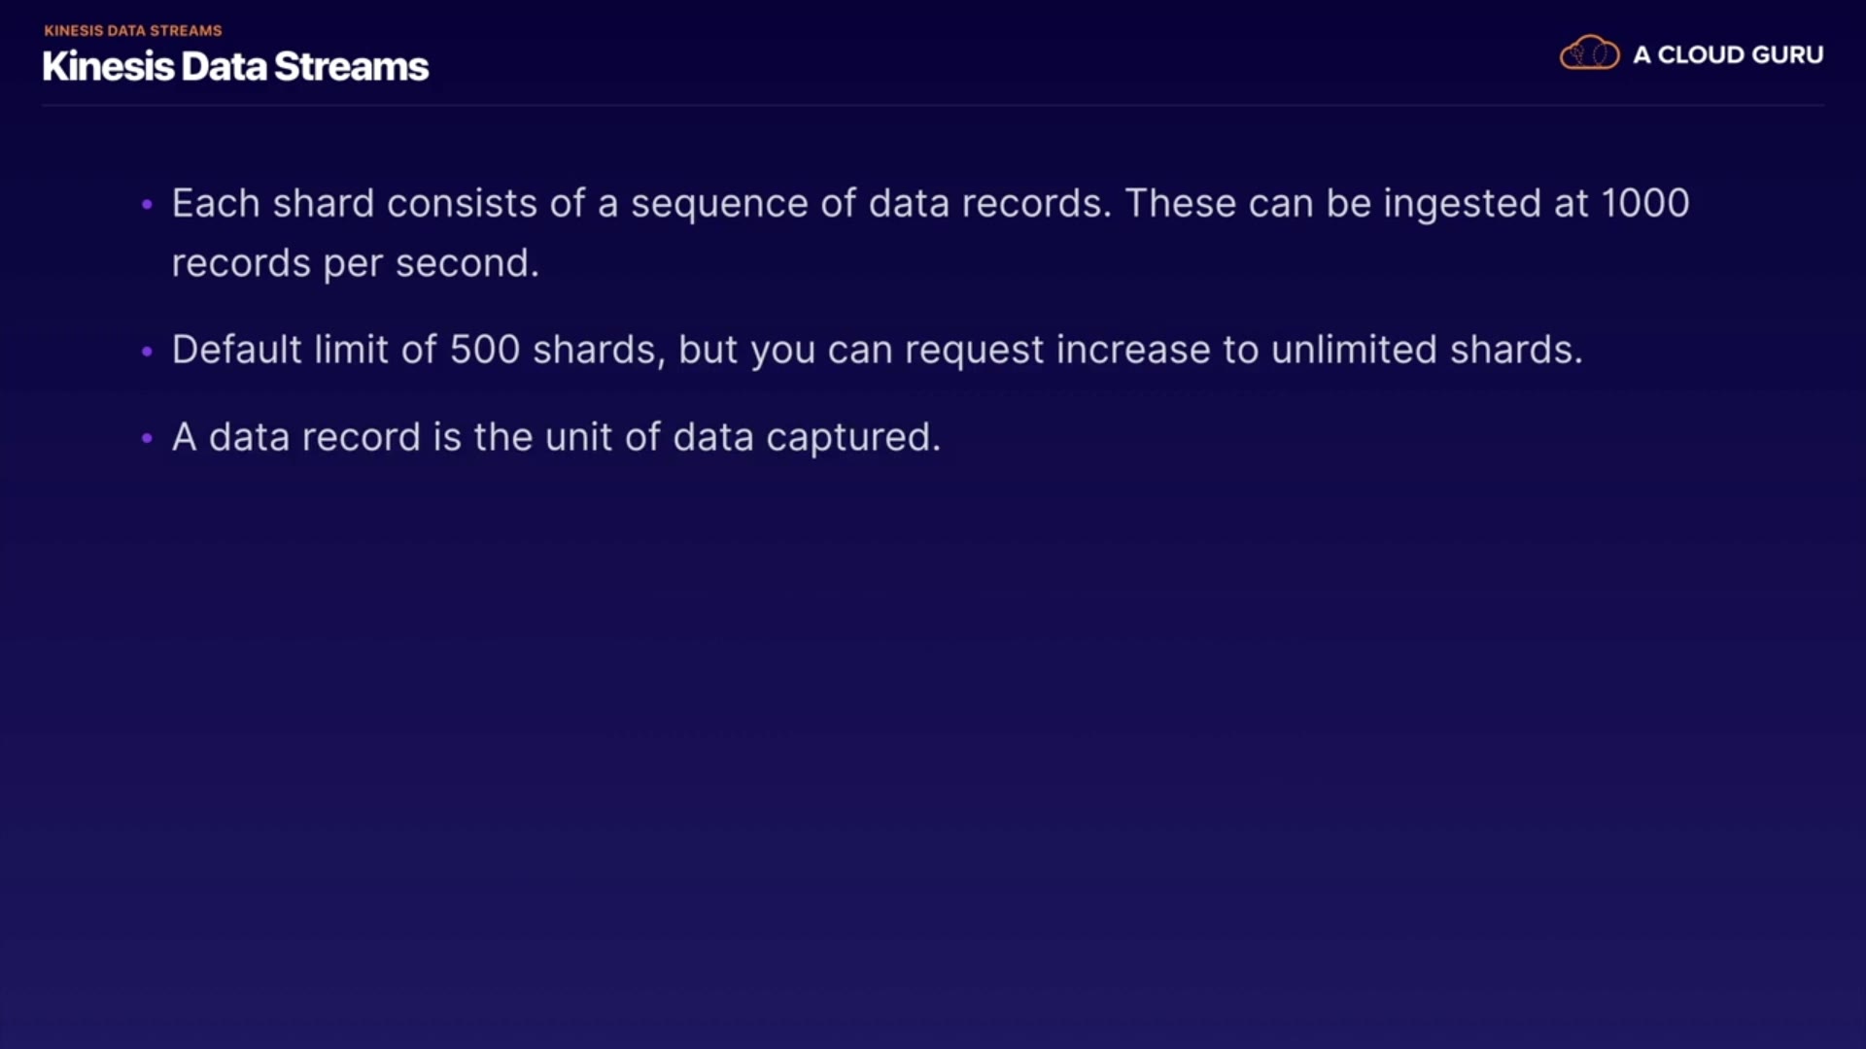This screenshot has width=1866, height=1049.
Task: Click the purple bullet dot before "Each shard"
Action: 147,204
